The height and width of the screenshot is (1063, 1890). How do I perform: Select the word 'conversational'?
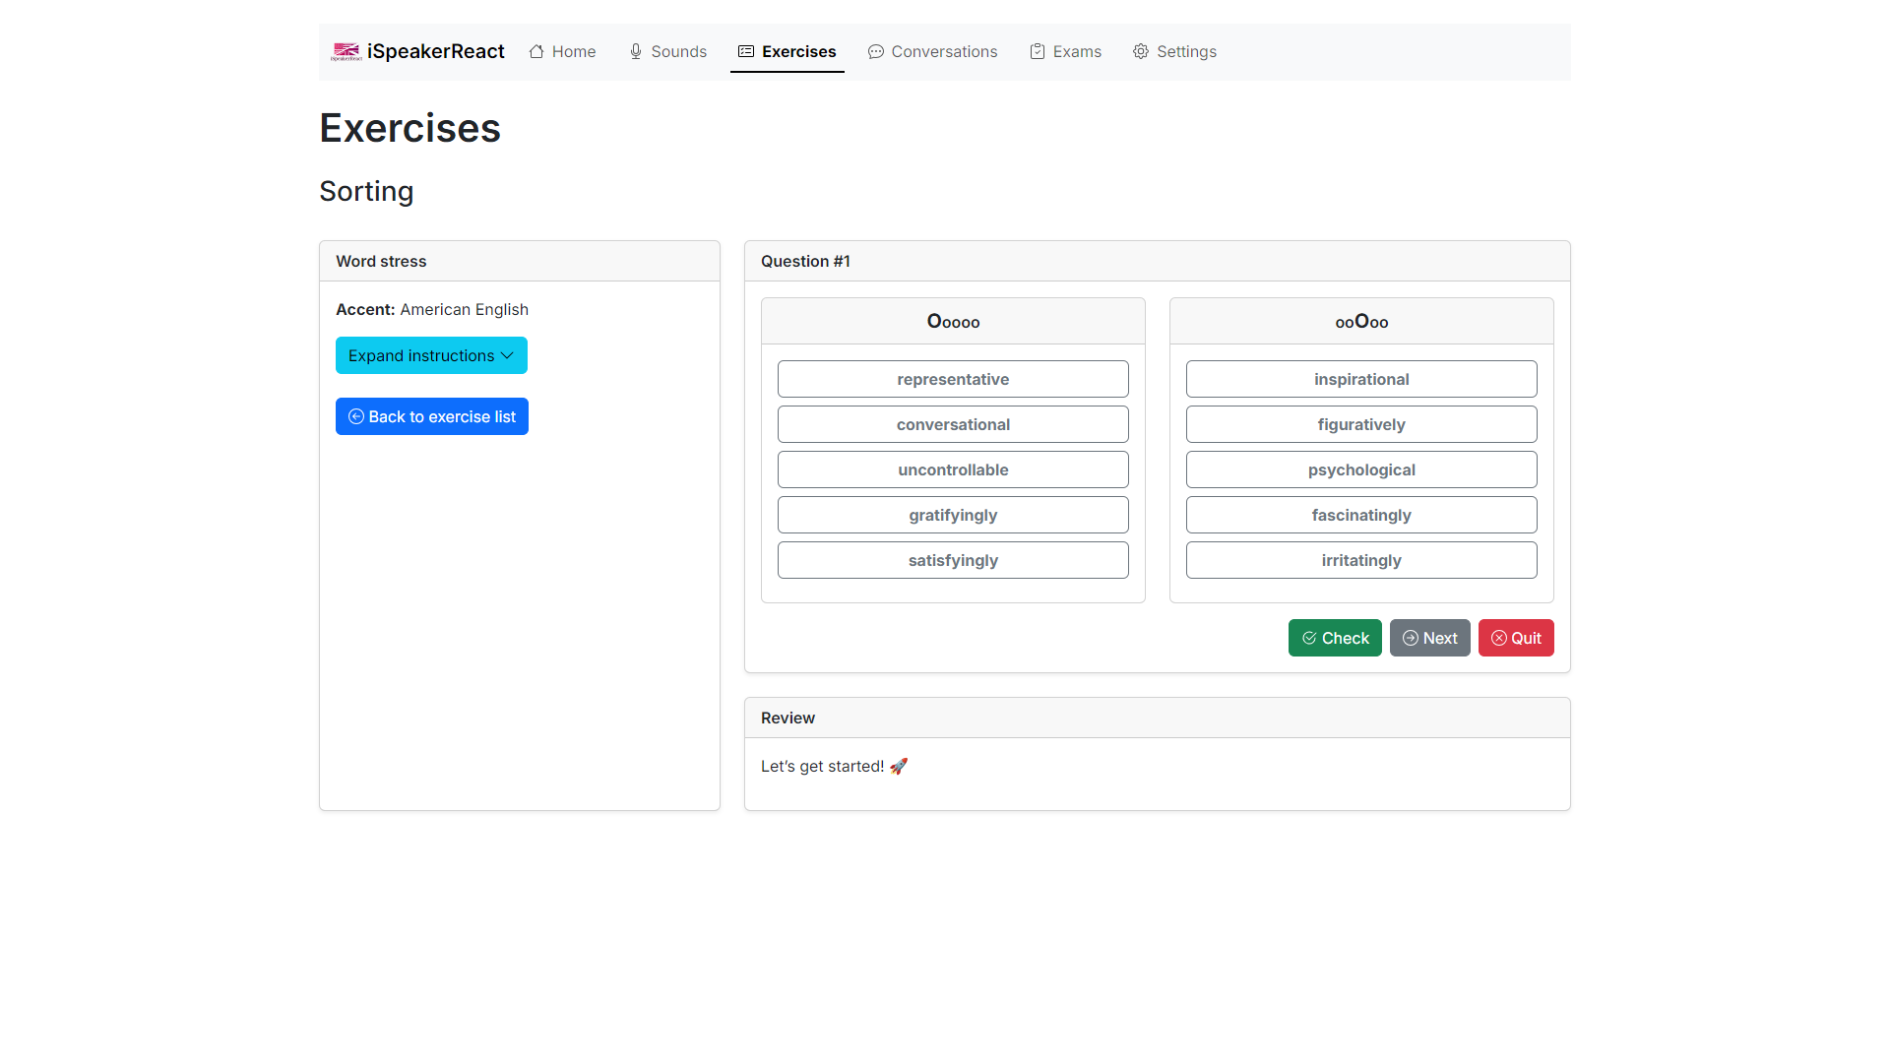click(953, 424)
